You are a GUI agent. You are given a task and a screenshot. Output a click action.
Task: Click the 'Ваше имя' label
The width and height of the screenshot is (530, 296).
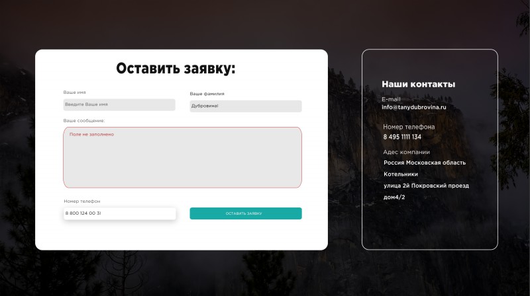74,92
